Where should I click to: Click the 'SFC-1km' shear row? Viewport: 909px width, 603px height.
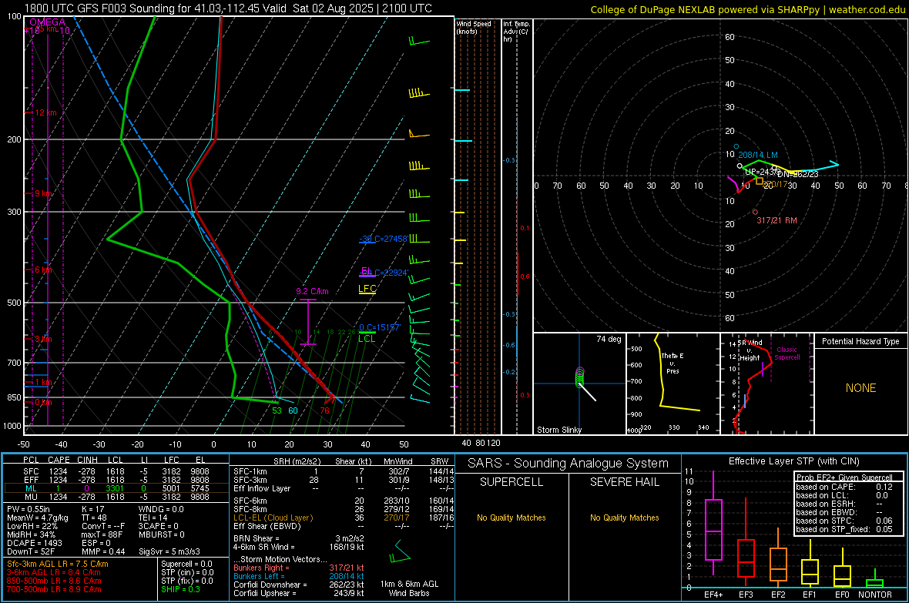point(344,471)
